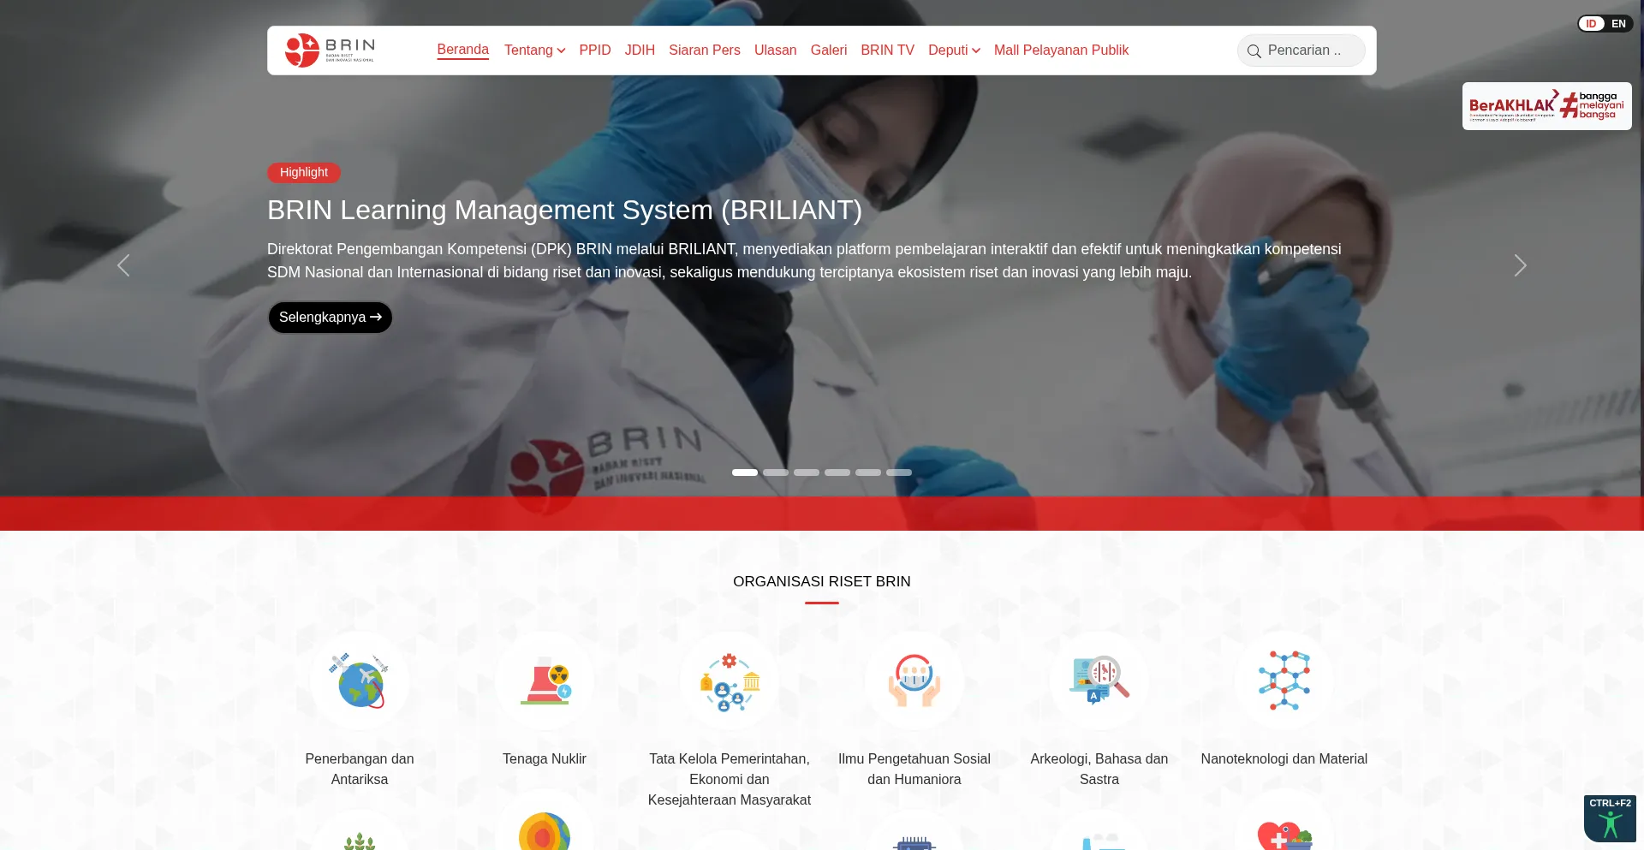Image resolution: width=1644 pixels, height=850 pixels.
Task: Open the BRIN logo home link
Action: click(x=330, y=51)
